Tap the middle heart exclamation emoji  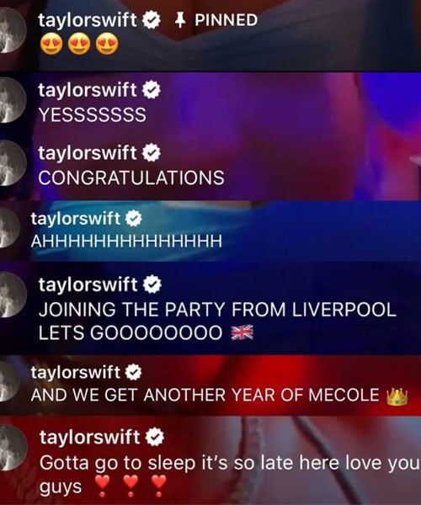click(x=131, y=486)
